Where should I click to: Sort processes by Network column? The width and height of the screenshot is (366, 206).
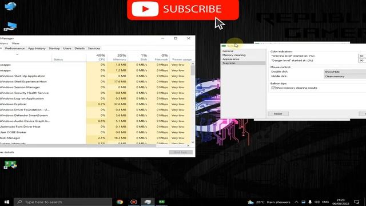159,57
